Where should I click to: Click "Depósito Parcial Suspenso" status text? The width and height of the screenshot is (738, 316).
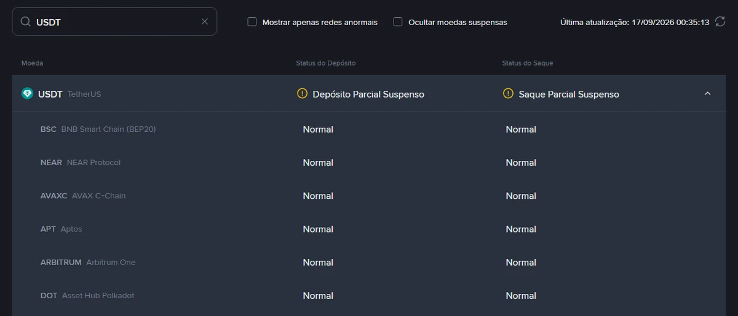[368, 94]
